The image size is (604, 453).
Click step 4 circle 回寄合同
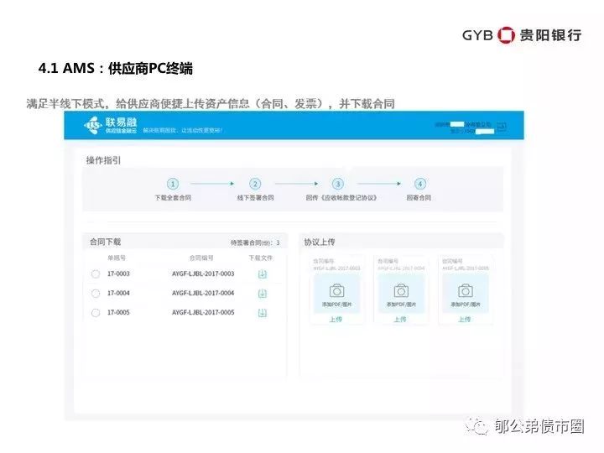click(420, 184)
